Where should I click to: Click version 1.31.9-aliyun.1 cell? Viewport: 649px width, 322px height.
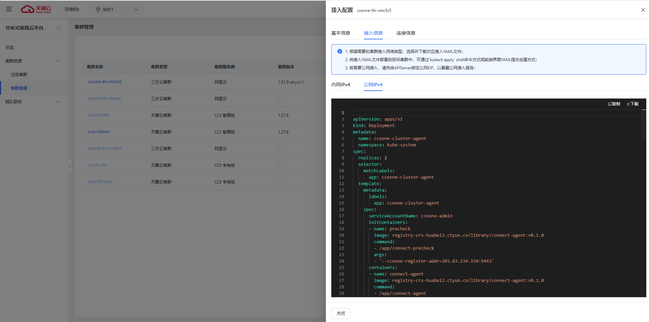291,82
